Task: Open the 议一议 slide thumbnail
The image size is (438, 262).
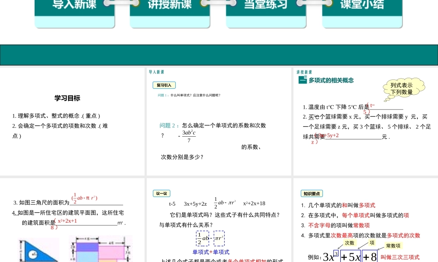Action: pyautogui.click(x=219, y=220)
